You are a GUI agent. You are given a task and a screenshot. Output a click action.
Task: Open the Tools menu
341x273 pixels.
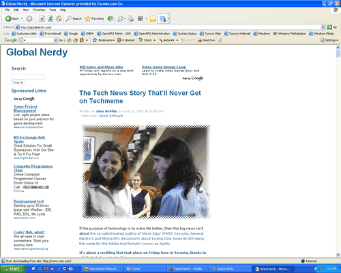click(53, 10)
